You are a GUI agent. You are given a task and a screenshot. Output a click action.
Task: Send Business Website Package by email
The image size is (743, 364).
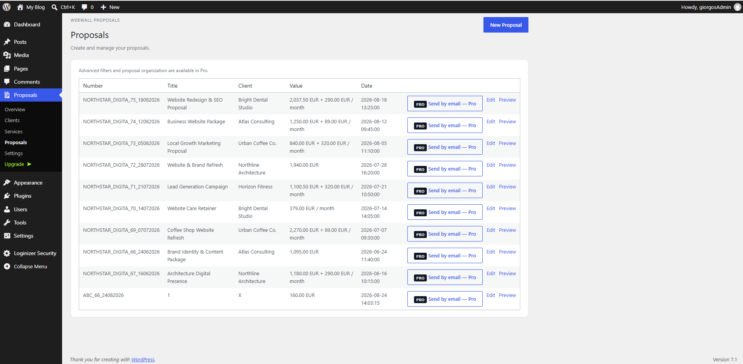pyautogui.click(x=445, y=125)
